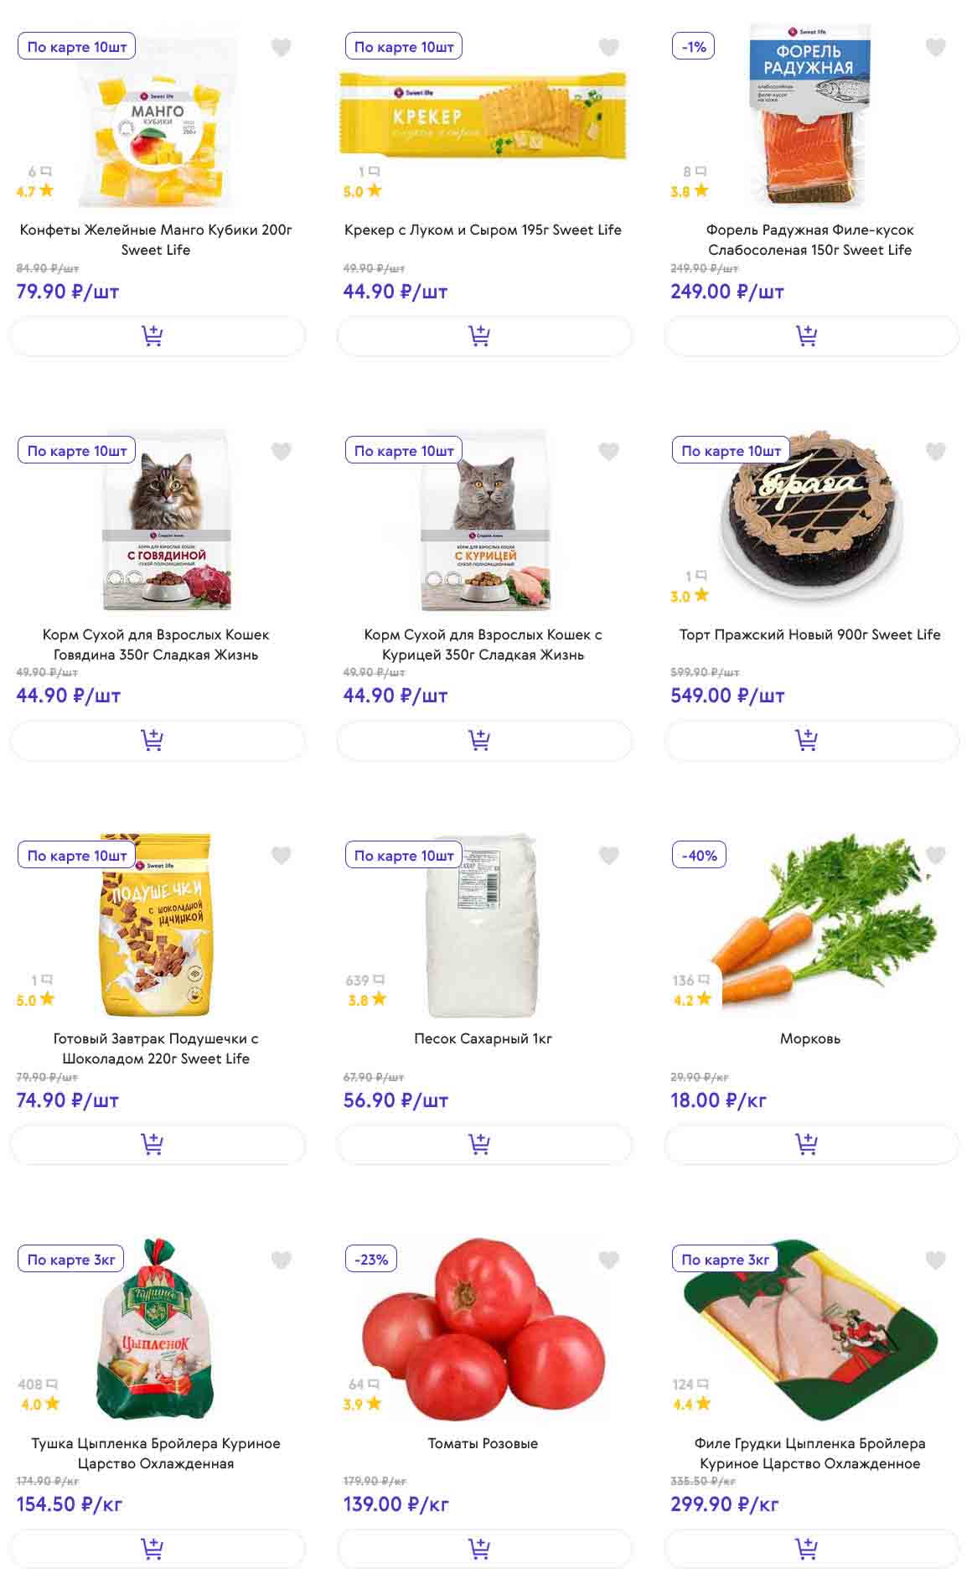This screenshot has height=1584, width=972.
Task: Toggle favorite heart on Prague cake
Action: tap(935, 452)
